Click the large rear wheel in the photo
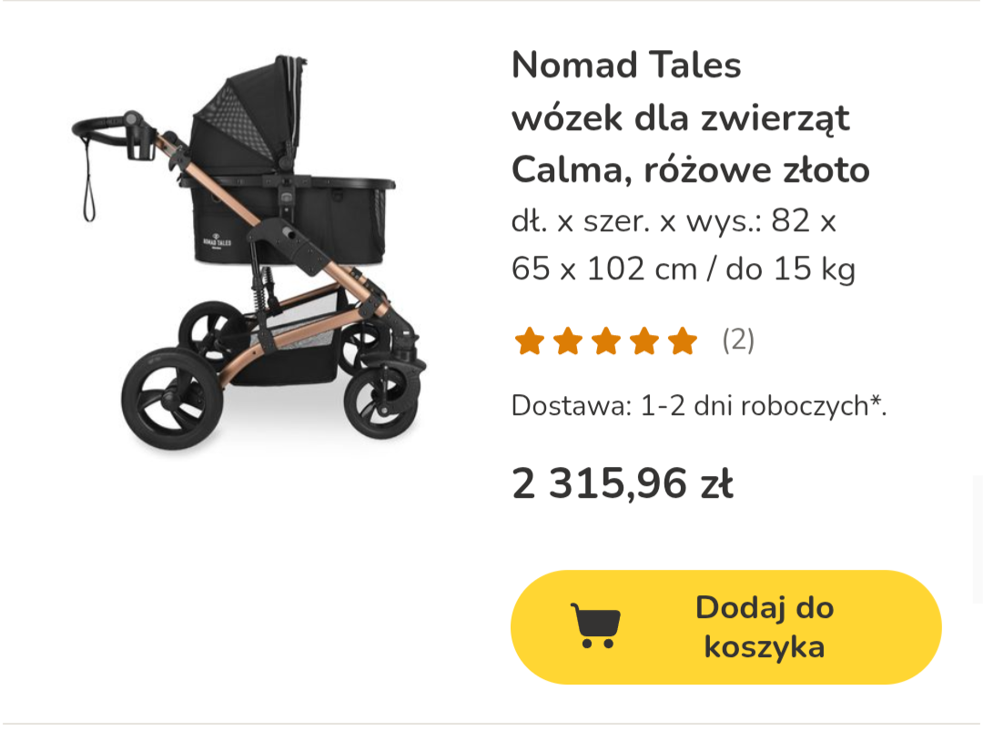This screenshot has width=983, height=741. click(x=172, y=399)
